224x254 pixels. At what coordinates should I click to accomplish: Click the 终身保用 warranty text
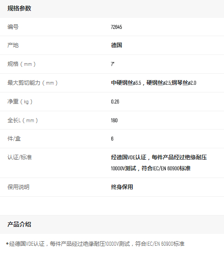coord(122,187)
